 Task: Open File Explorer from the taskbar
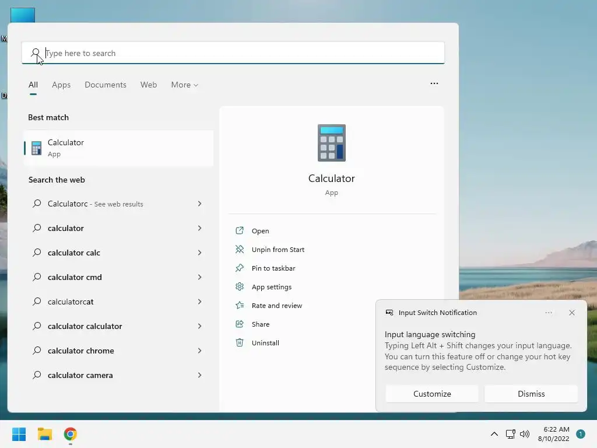pos(44,434)
